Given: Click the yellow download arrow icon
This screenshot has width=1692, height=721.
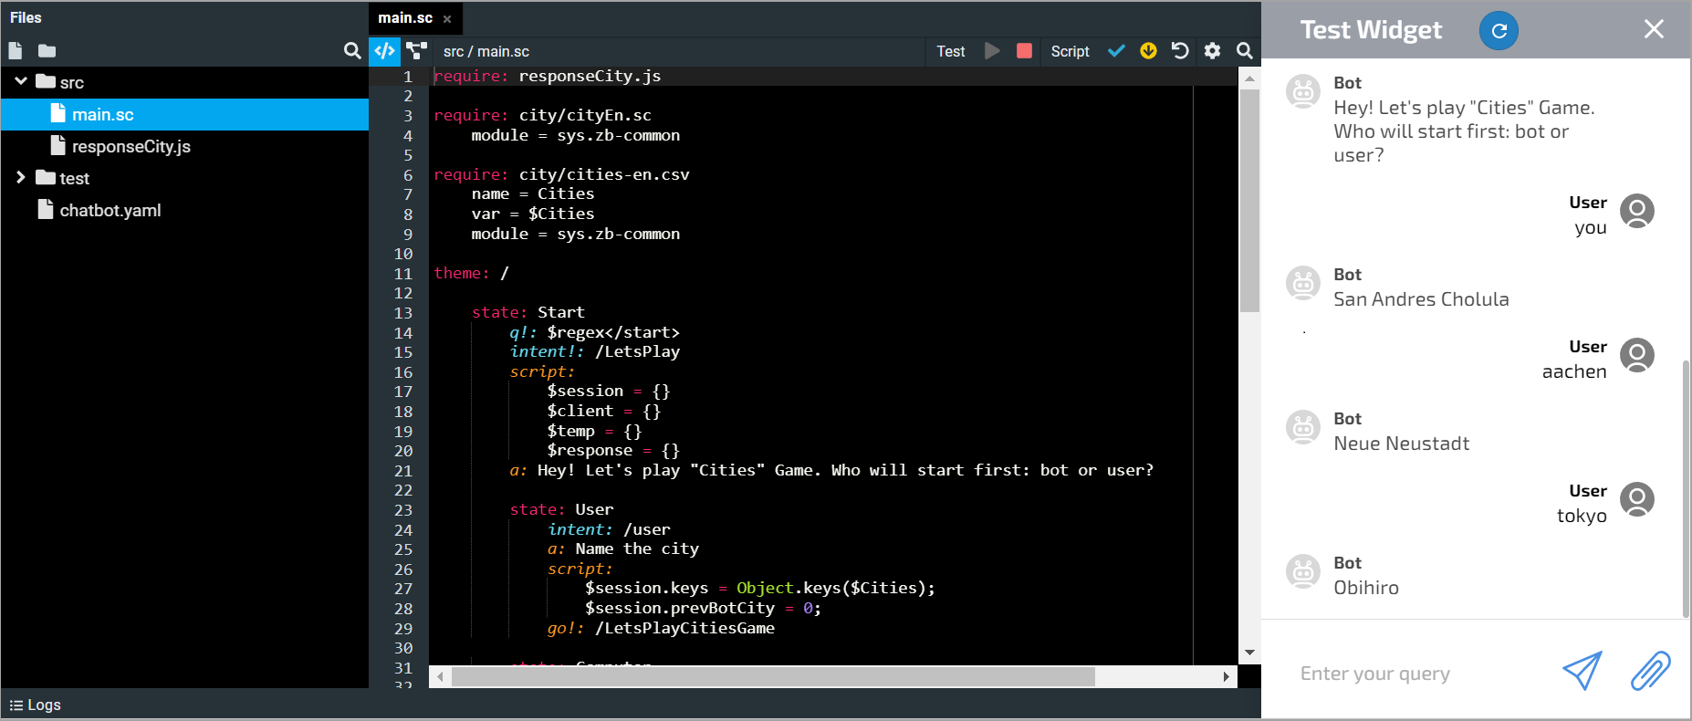Looking at the screenshot, I should 1148,51.
